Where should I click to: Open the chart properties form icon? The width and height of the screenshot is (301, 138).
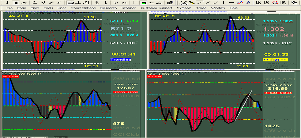click(x=170, y=3)
